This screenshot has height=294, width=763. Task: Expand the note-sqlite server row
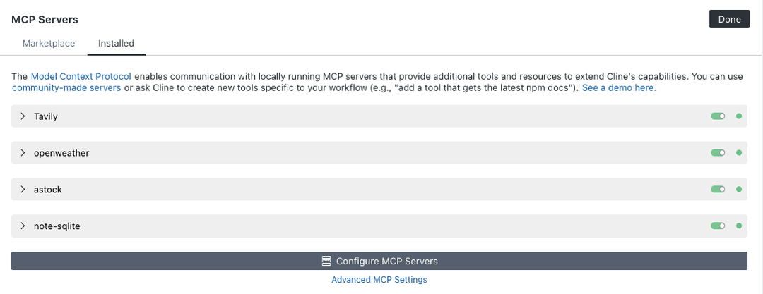(x=23, y=226)
